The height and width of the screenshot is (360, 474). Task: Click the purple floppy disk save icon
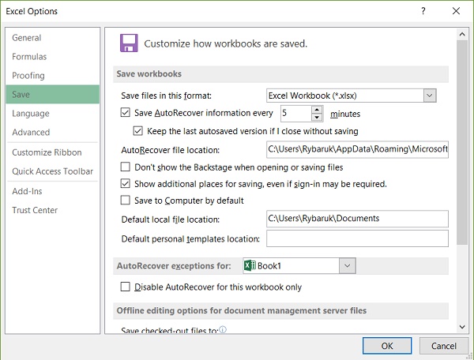click(129, 43)
